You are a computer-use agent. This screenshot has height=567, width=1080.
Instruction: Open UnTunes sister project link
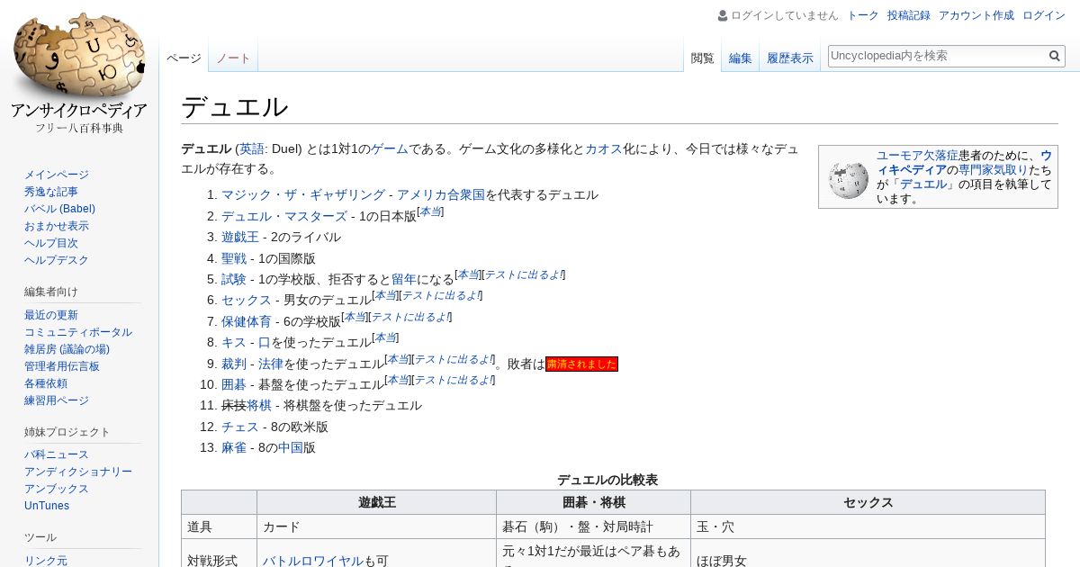47,506
